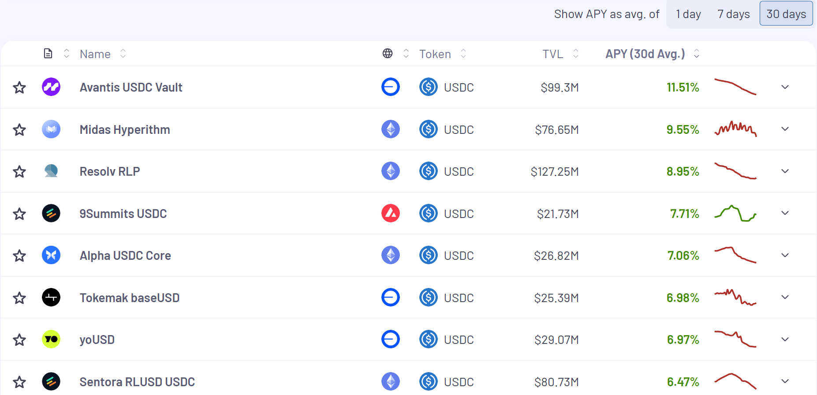Click the Avalanche network icon for 9Summits USDC

click(x=390, y=213)
